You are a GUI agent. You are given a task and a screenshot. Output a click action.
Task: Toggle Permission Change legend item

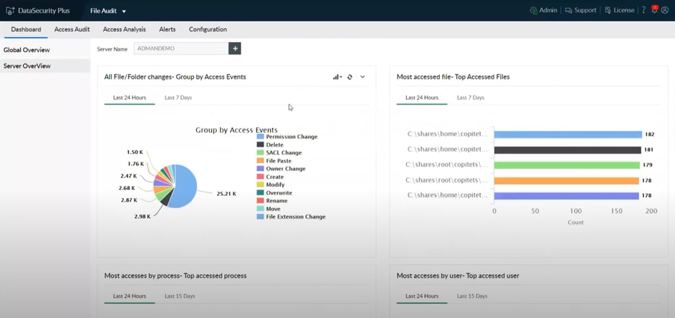291,137
